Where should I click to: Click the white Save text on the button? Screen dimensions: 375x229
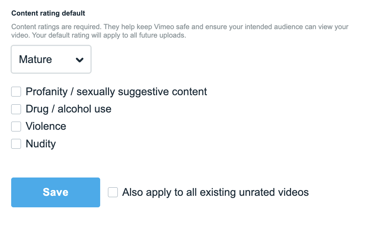click(x=56, y=192)
